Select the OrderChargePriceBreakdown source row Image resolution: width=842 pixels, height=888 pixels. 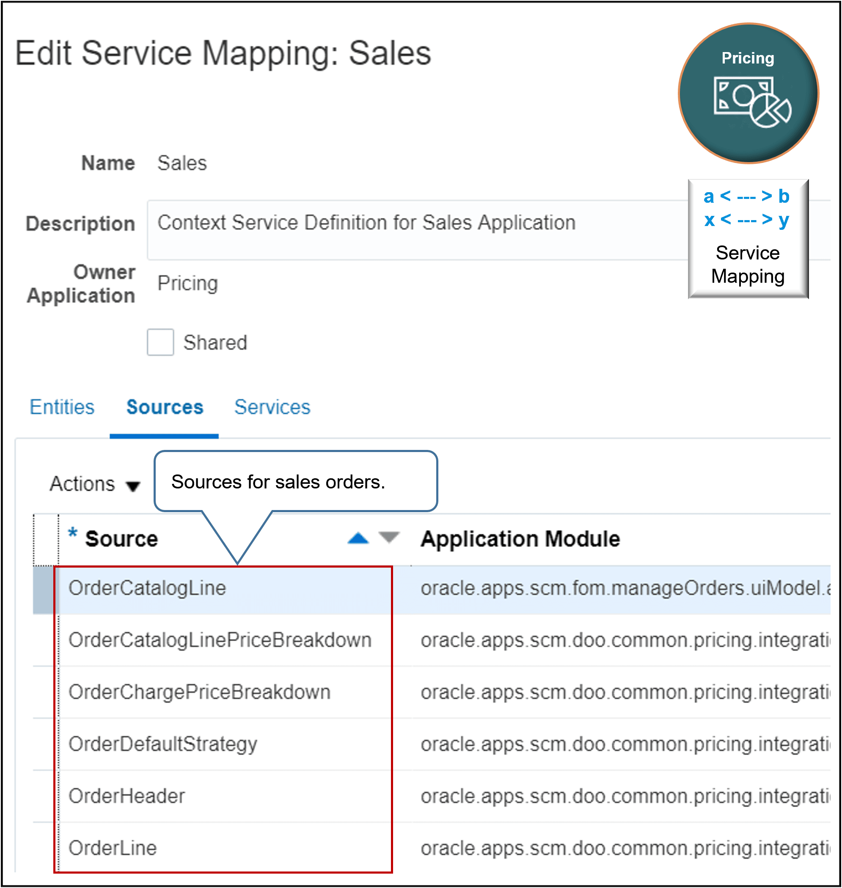199,692
